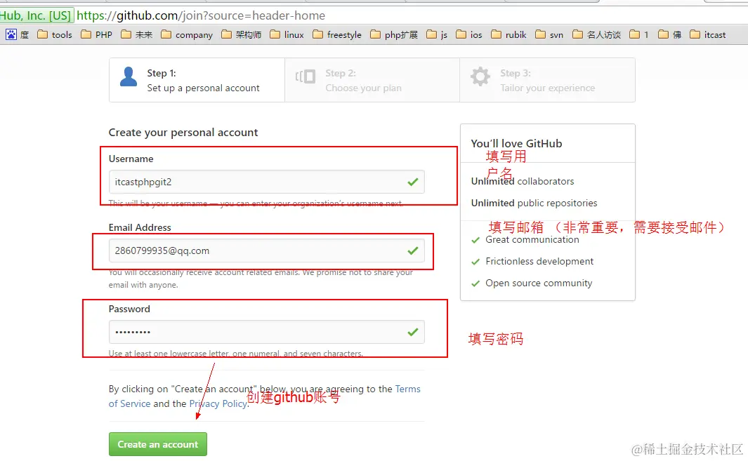Click the Create your personal account heading
The height and width of the screenshot is (461, 748).
pyautogui.click(x=183, y=133)
